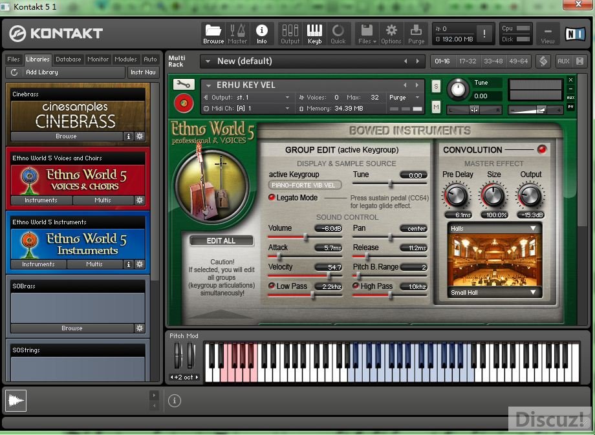Switch to the Auto tab
The image size is (595, 435).
pyautogui.click(x=150, y=59)
